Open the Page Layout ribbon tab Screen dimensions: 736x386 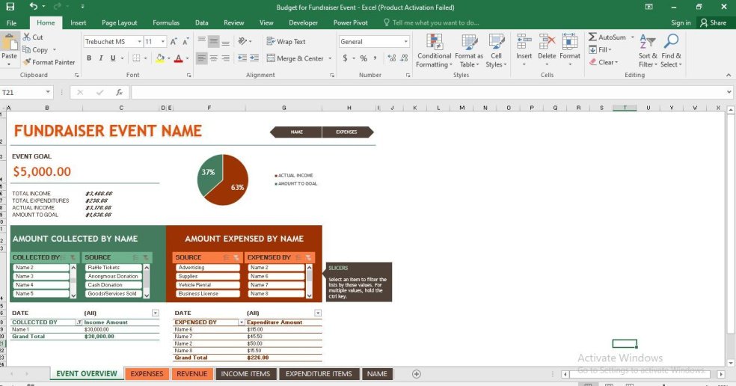point(119,23)
